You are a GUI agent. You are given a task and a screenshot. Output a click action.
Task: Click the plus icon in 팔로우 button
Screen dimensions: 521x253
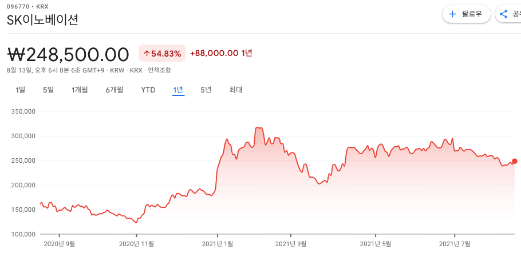(x=452, y=14)
